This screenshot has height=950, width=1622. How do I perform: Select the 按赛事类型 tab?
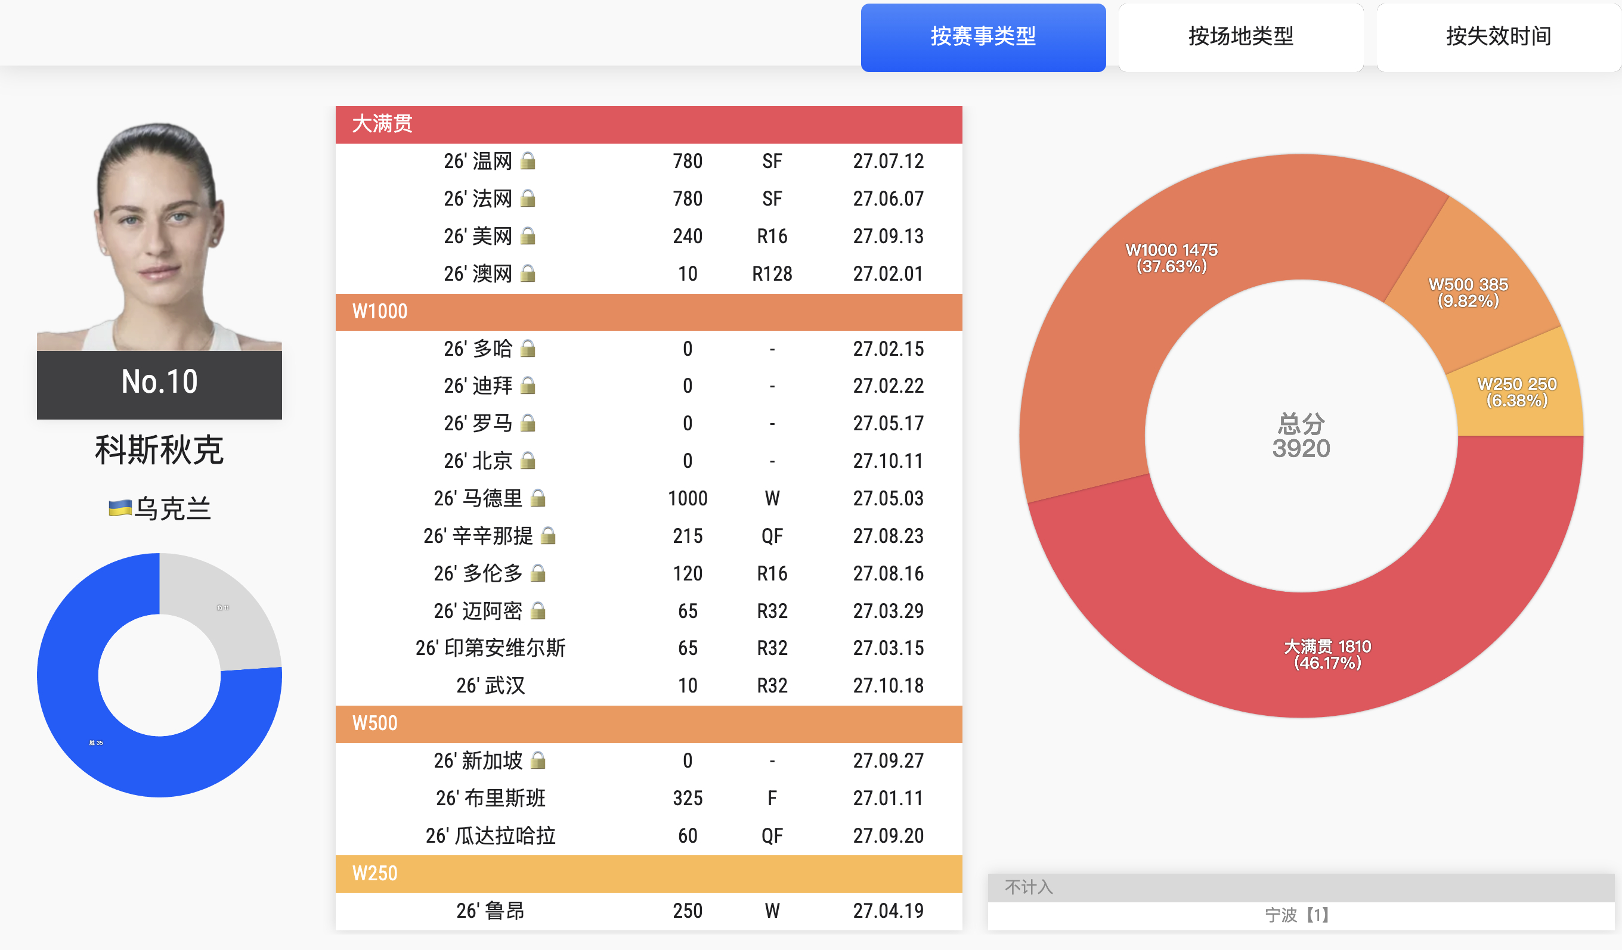tap(983, 38)
